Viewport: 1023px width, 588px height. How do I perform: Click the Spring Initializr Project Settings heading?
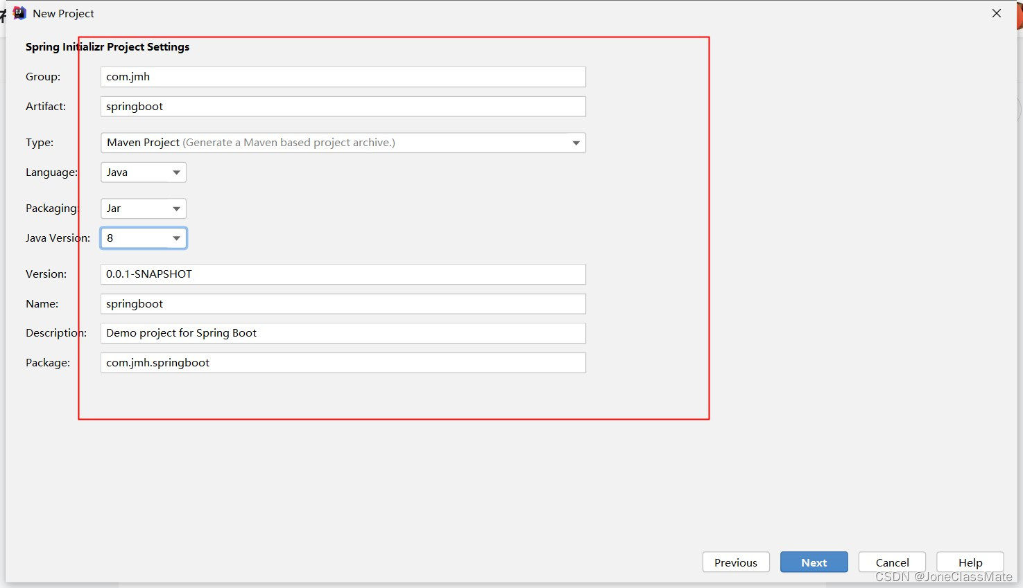pyautogui.click(x=108, y=47)
